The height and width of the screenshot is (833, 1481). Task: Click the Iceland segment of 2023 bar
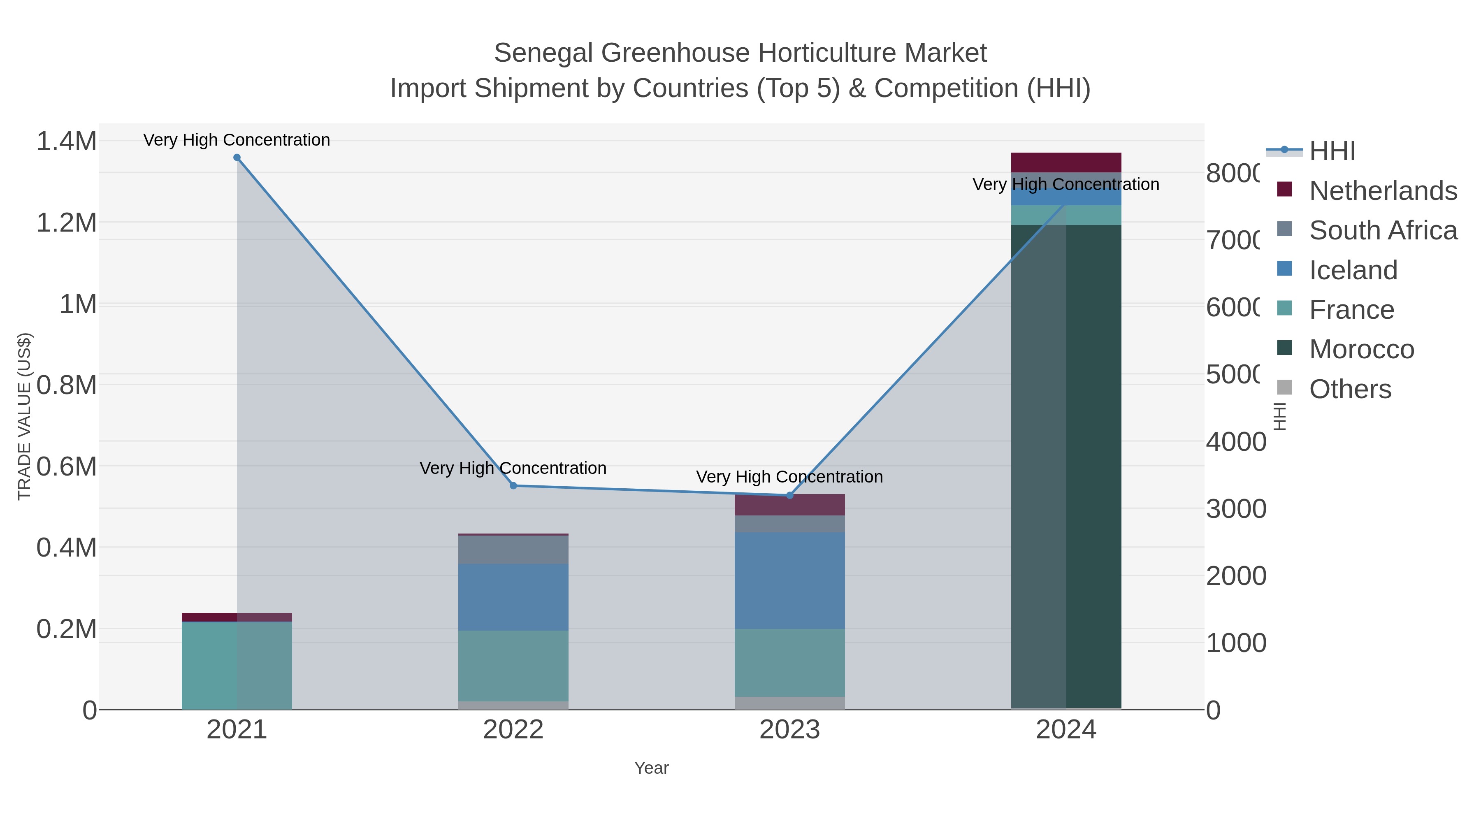point(790,580)
